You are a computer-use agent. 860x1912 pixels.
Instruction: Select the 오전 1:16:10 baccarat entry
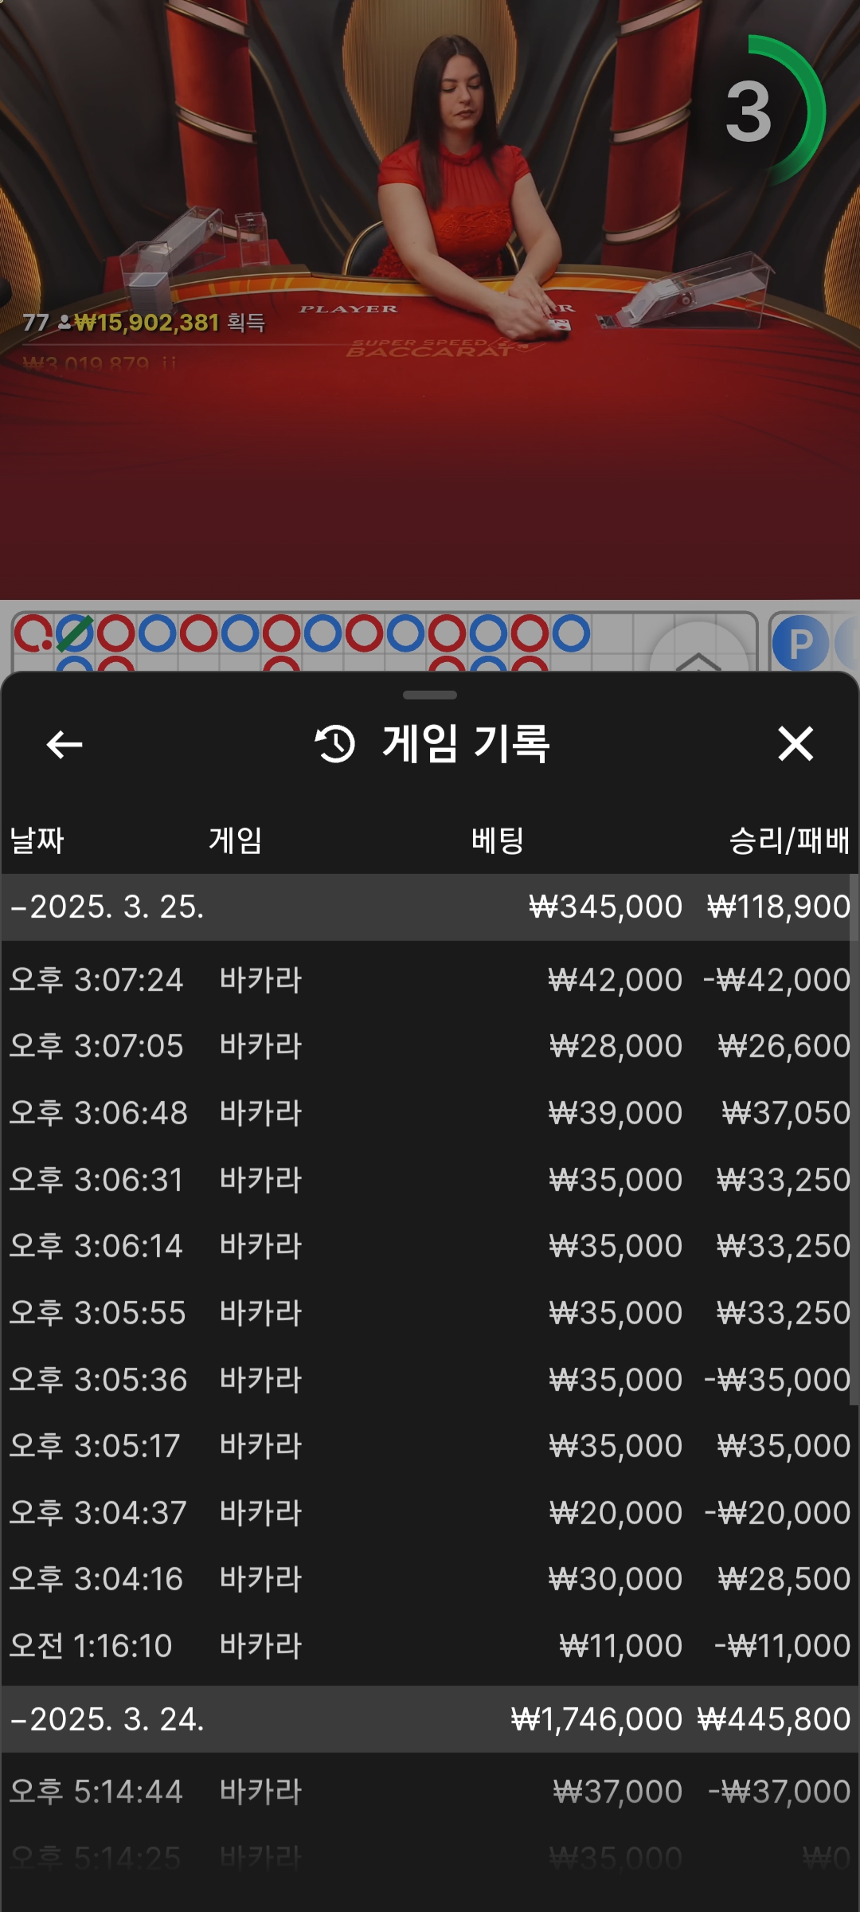[430, 1646]
